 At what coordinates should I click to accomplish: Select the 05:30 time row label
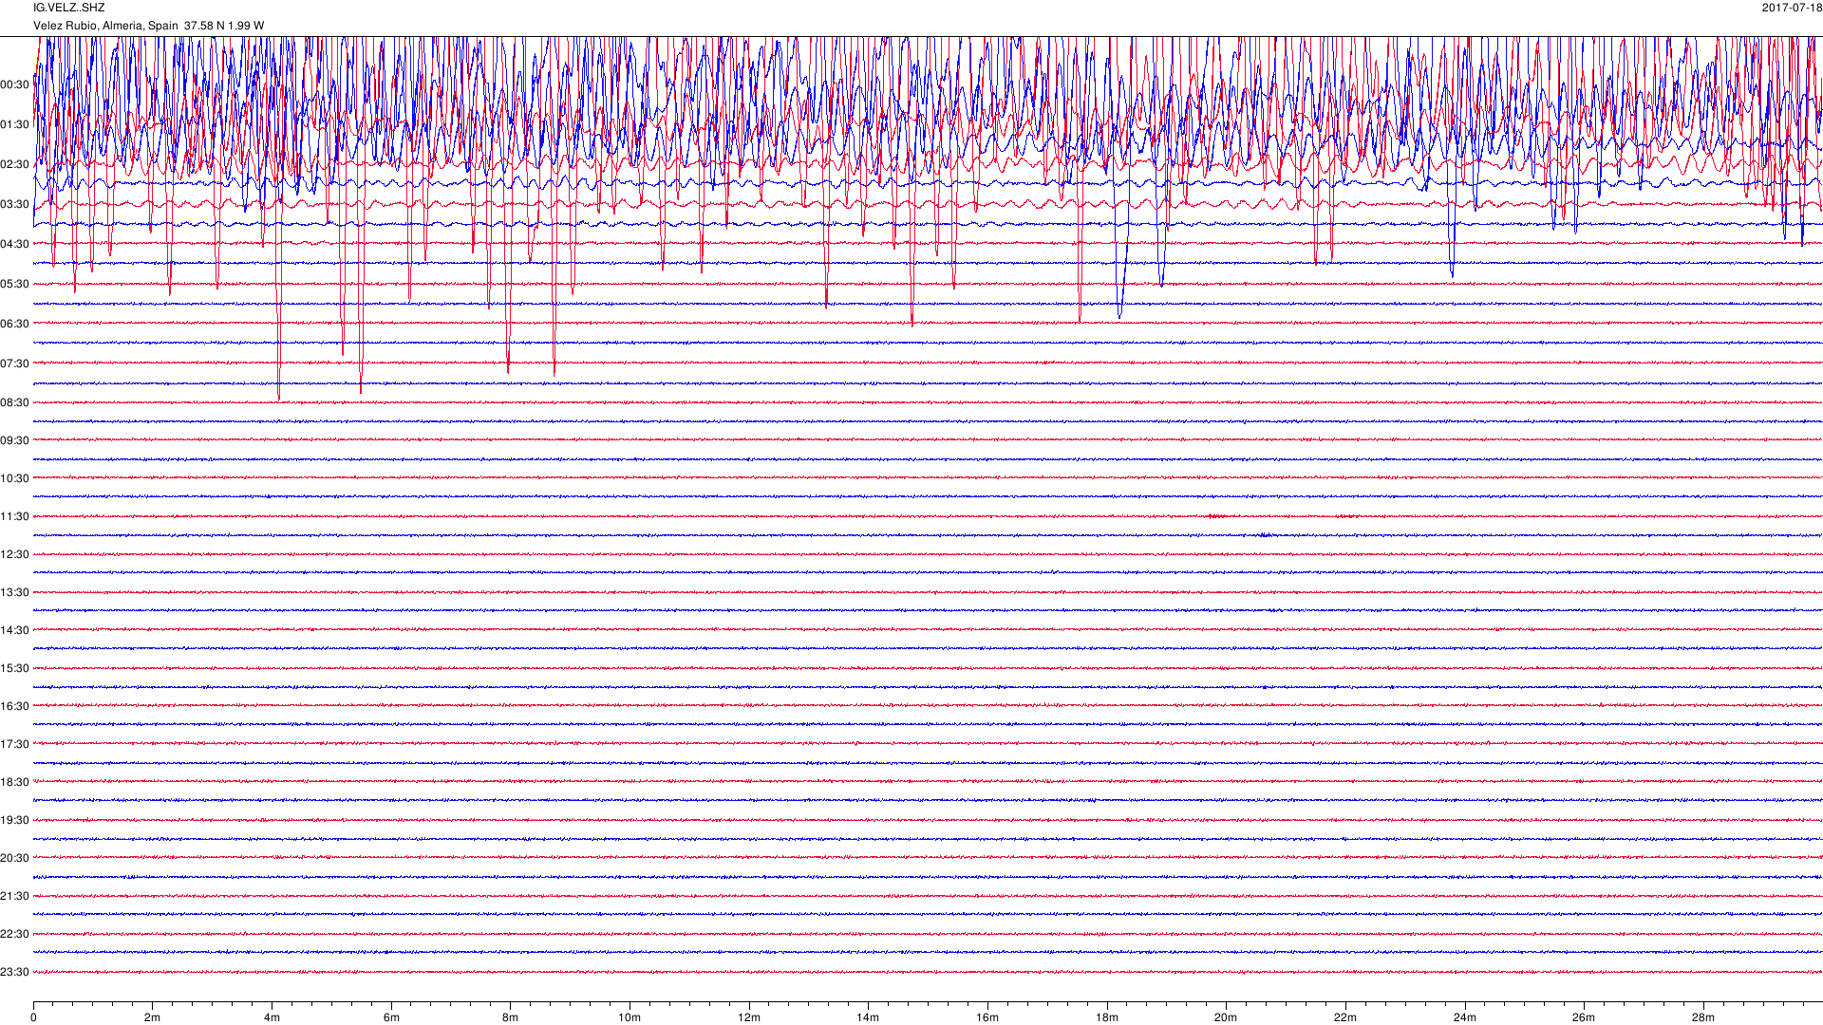coord(15,284)
